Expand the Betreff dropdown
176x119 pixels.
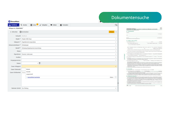click(116, 48)
